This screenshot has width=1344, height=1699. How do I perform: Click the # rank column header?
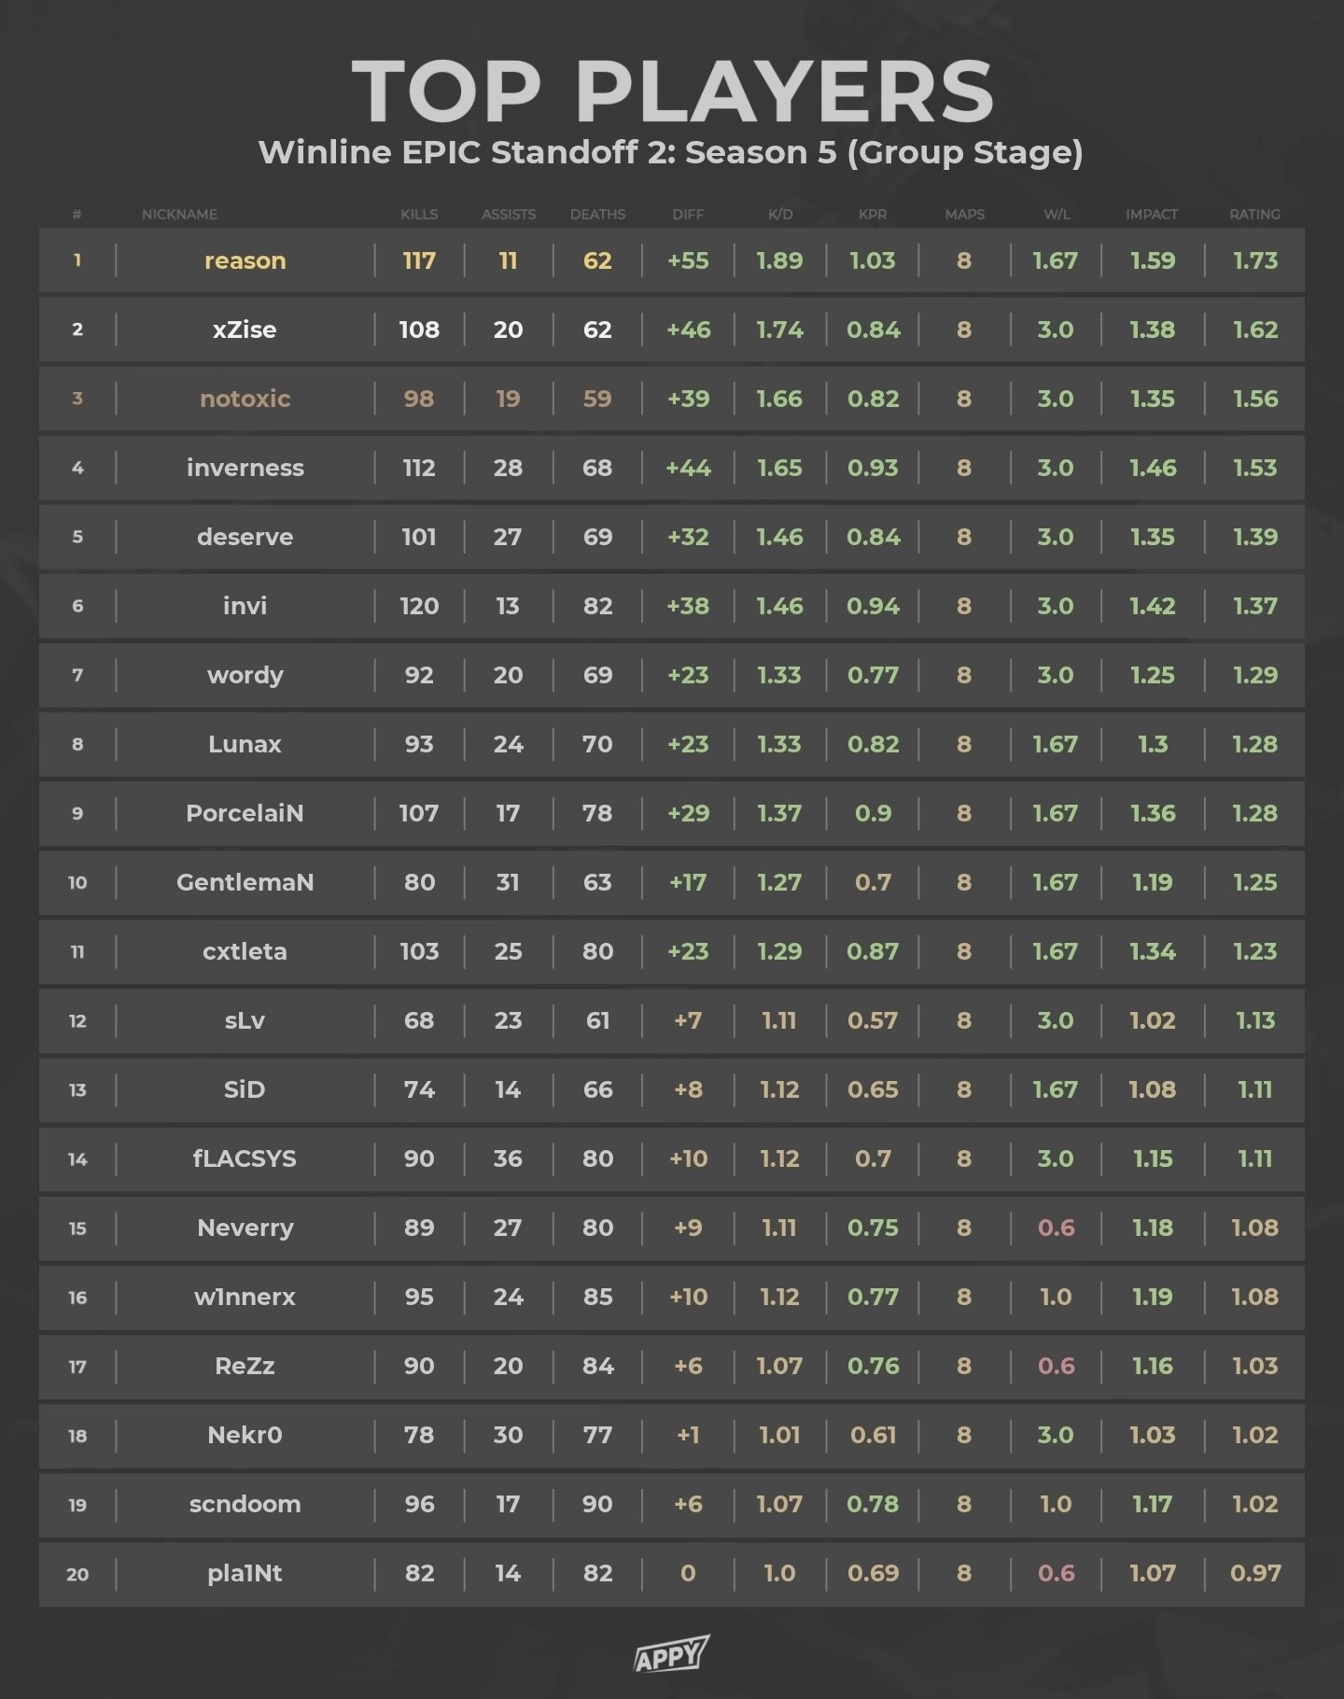pos(77,215)
